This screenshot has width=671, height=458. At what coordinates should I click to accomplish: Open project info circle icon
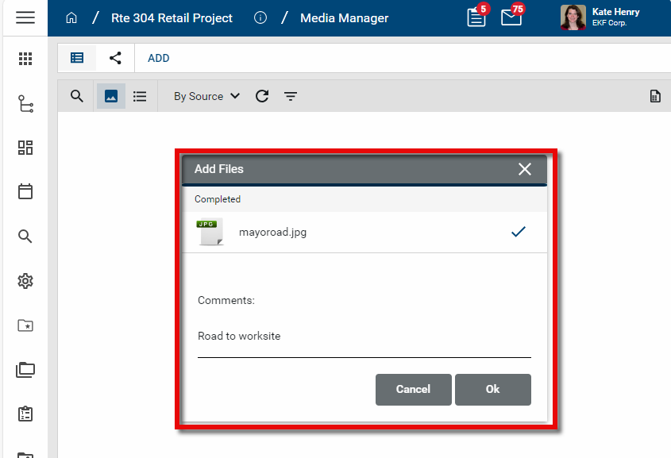(260, 17)
